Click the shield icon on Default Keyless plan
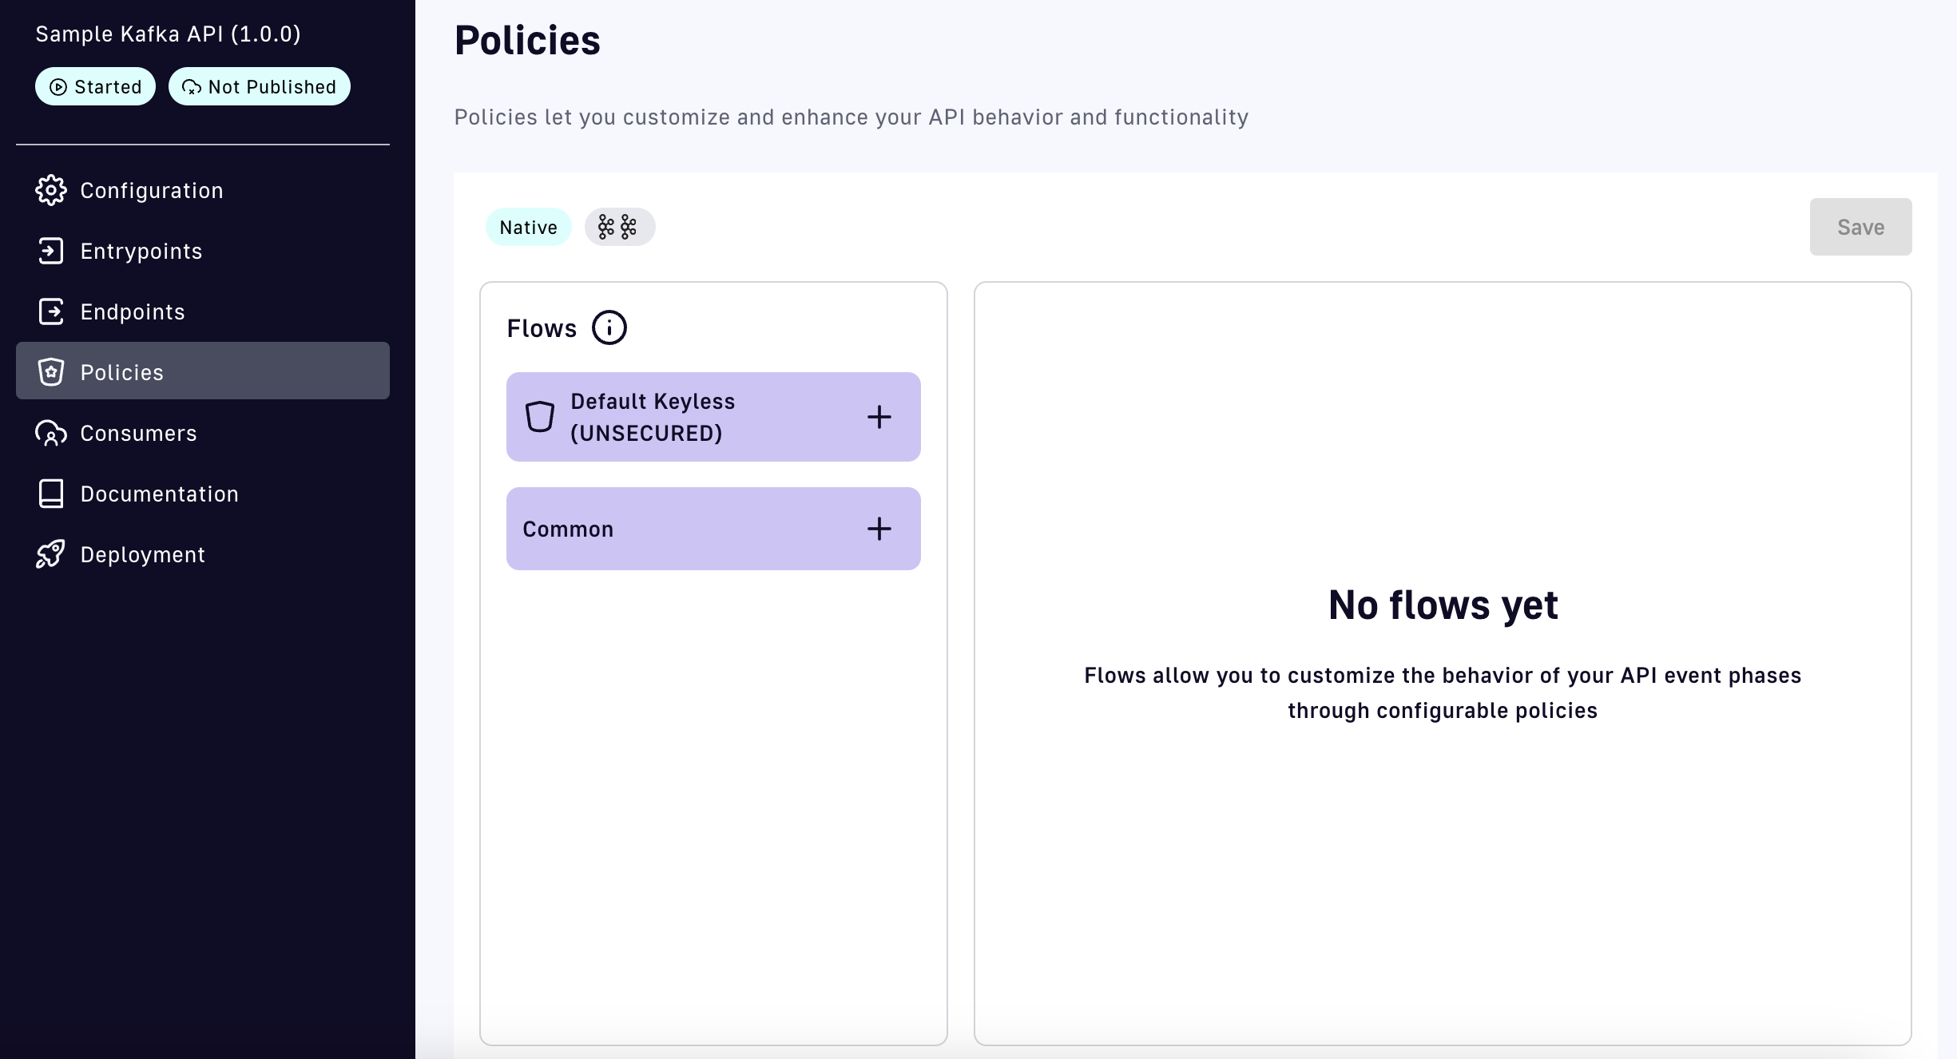This screenshot has height=1059, width=1957. click(x=539, y=417)
